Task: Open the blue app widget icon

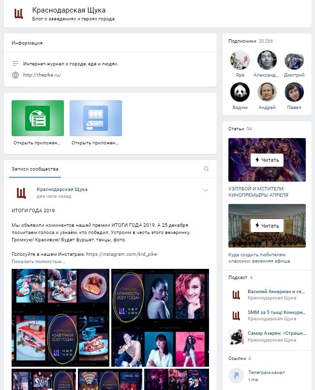Action: [x=96, y=118]
